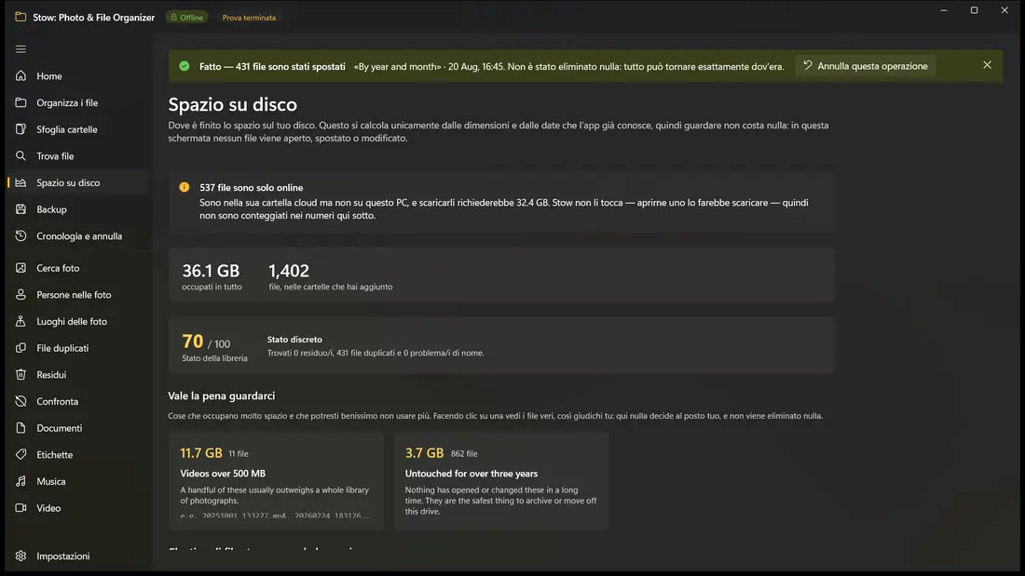
Task: Click the Musica note icon
Action: 20,481
